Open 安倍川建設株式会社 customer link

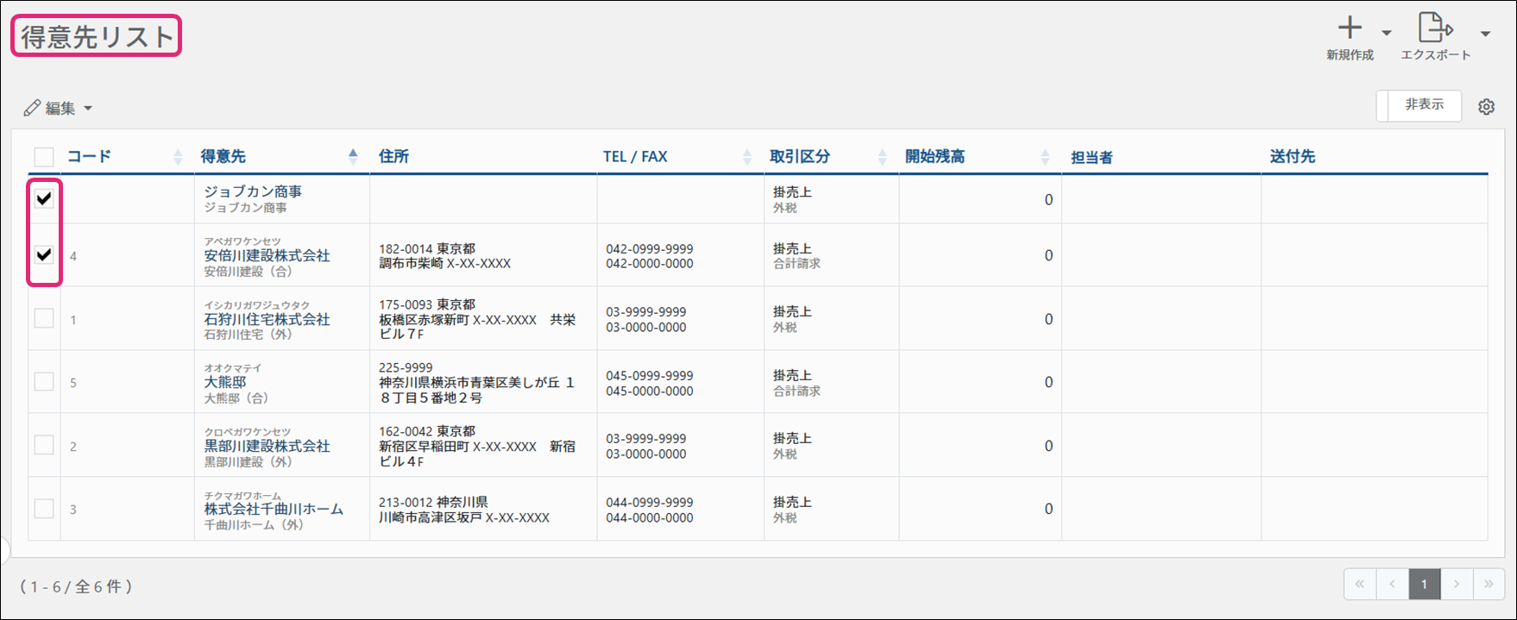point(267,256)
